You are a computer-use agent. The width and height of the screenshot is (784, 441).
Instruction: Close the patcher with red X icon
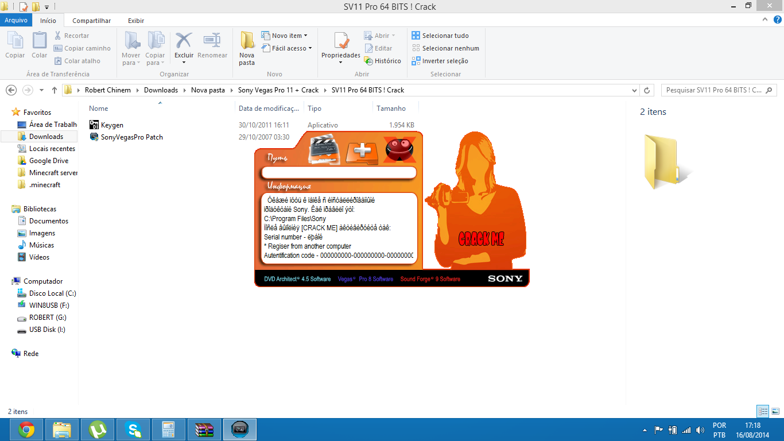tap(401, 150)
